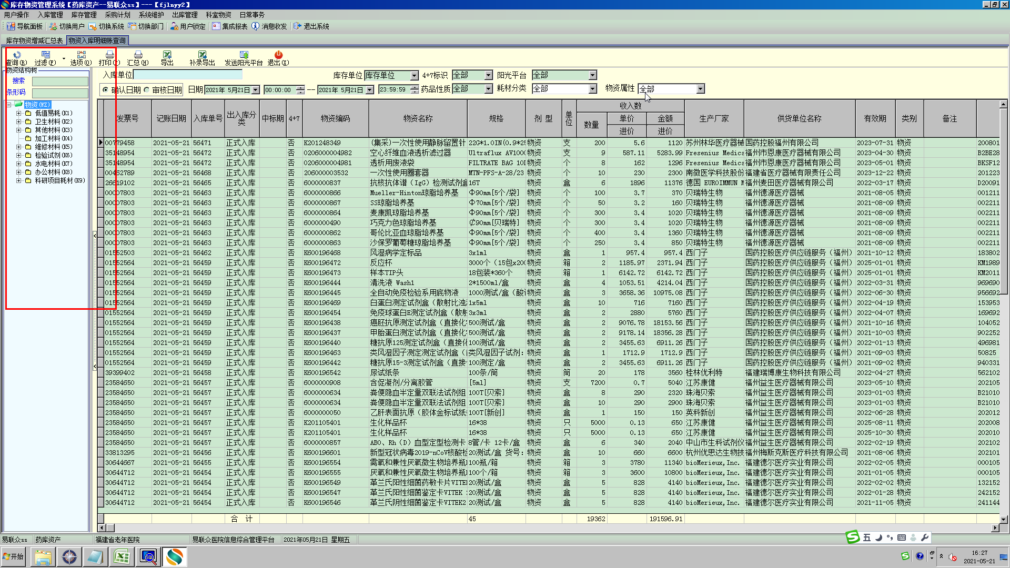Export data with the 导出 Excel icon
Screen dimensions: 1010x568
tap(167, 55)
